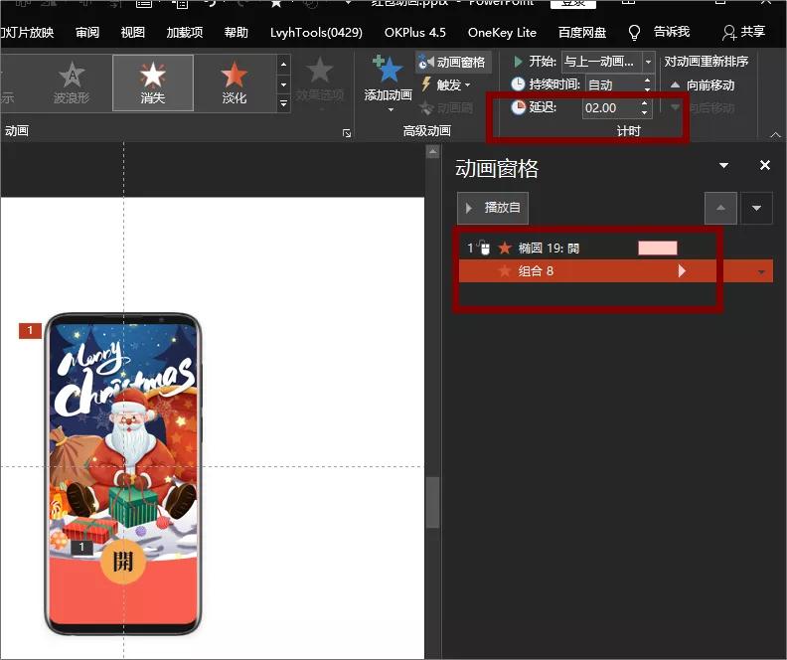
Task: Decrease the delay value with the down arrow
Action: (x=645, y=113)
